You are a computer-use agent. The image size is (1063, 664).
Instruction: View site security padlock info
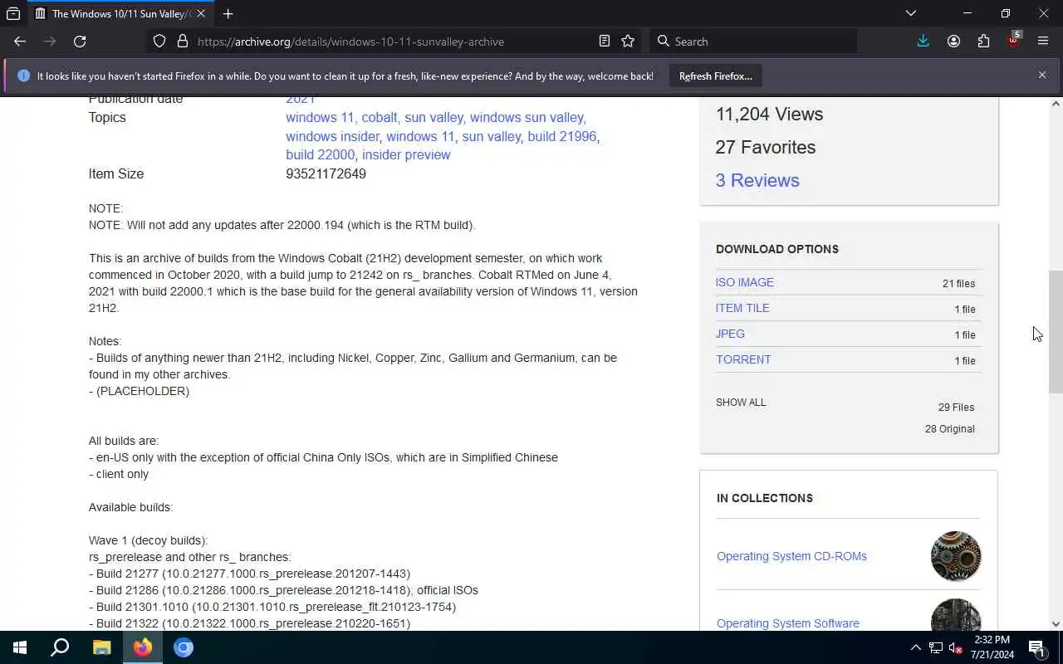pyautogui.click(x=182, y=41)
